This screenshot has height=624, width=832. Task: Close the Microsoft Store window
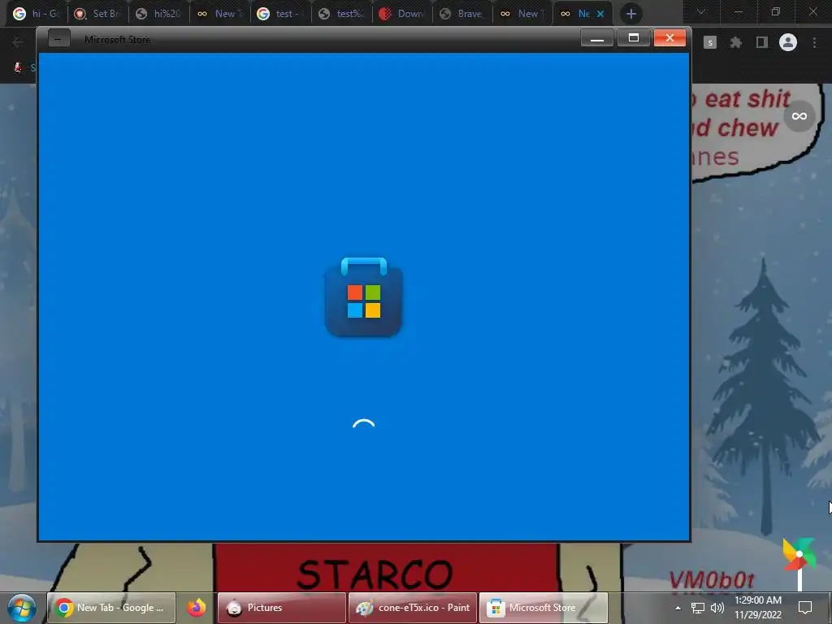[669, 38]
